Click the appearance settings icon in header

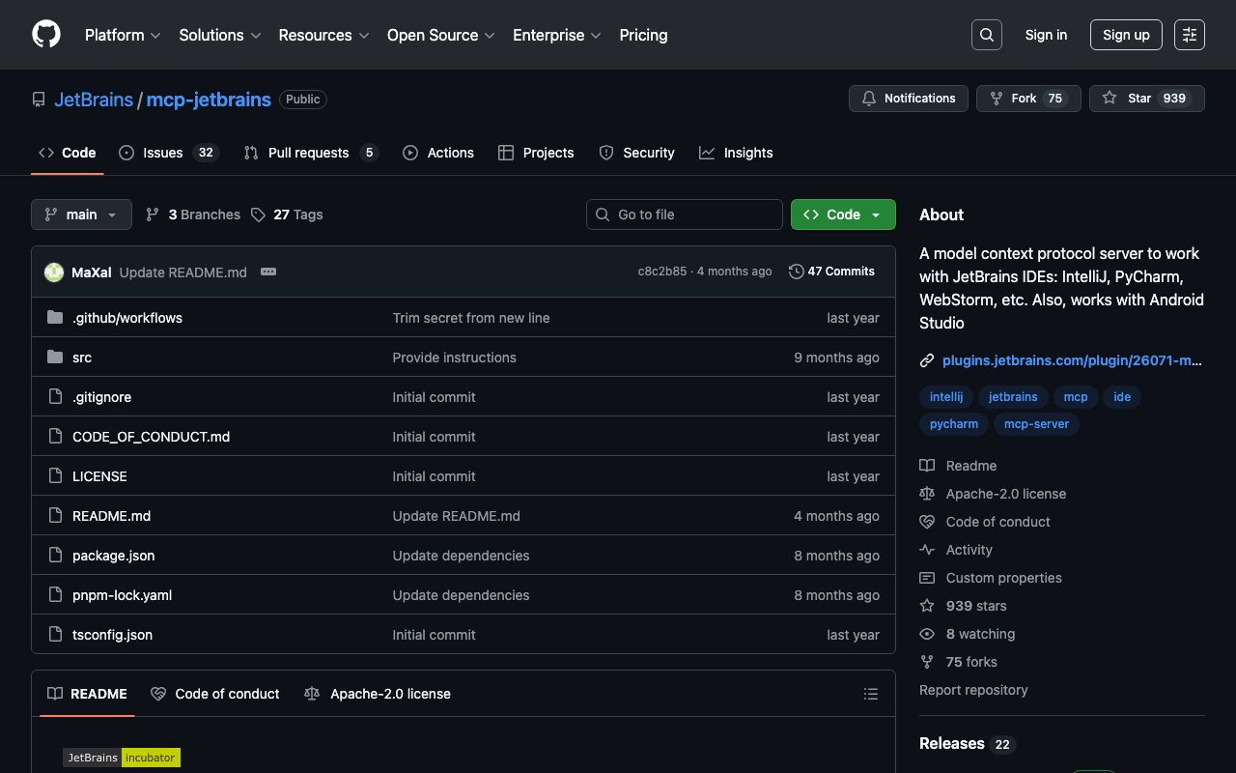[1189, 35]
